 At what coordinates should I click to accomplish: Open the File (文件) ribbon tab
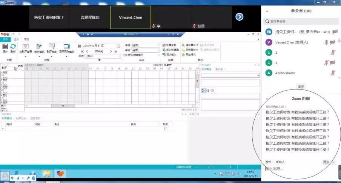(x=5, y=39)
